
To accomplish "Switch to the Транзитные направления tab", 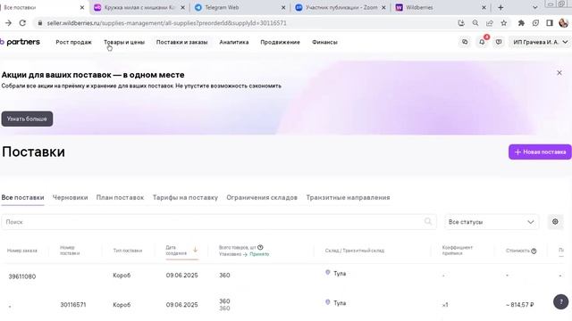I will pos(348,198).
